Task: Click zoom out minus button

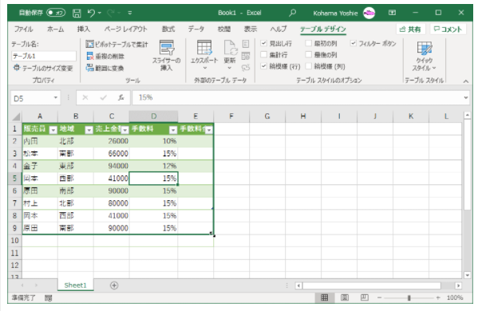Action: point(380,297)
